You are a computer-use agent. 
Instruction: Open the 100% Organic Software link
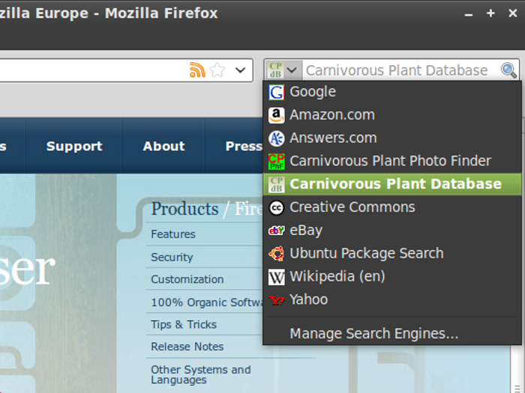click(x=206, y=302)
